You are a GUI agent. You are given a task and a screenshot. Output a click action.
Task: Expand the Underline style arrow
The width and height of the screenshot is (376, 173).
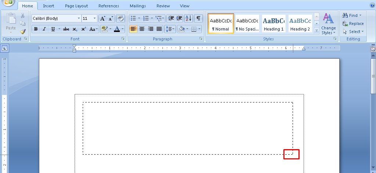[59, 29]
